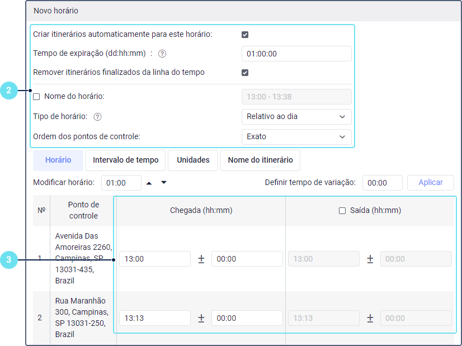Screen dimensions: 462x346
Task: Edit the 13:13 arrival time field
Action: (x=154, y=318)
